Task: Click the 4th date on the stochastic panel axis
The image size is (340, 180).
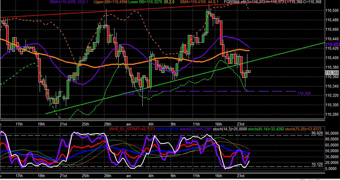Action: click(x=151, y=176)
